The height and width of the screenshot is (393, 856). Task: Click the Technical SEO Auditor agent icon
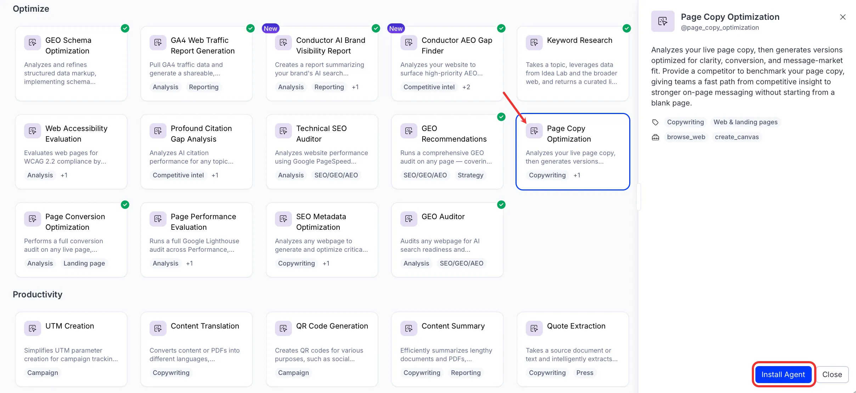(x=283, y=131)
